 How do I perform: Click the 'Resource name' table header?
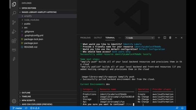tap(108, 89)
